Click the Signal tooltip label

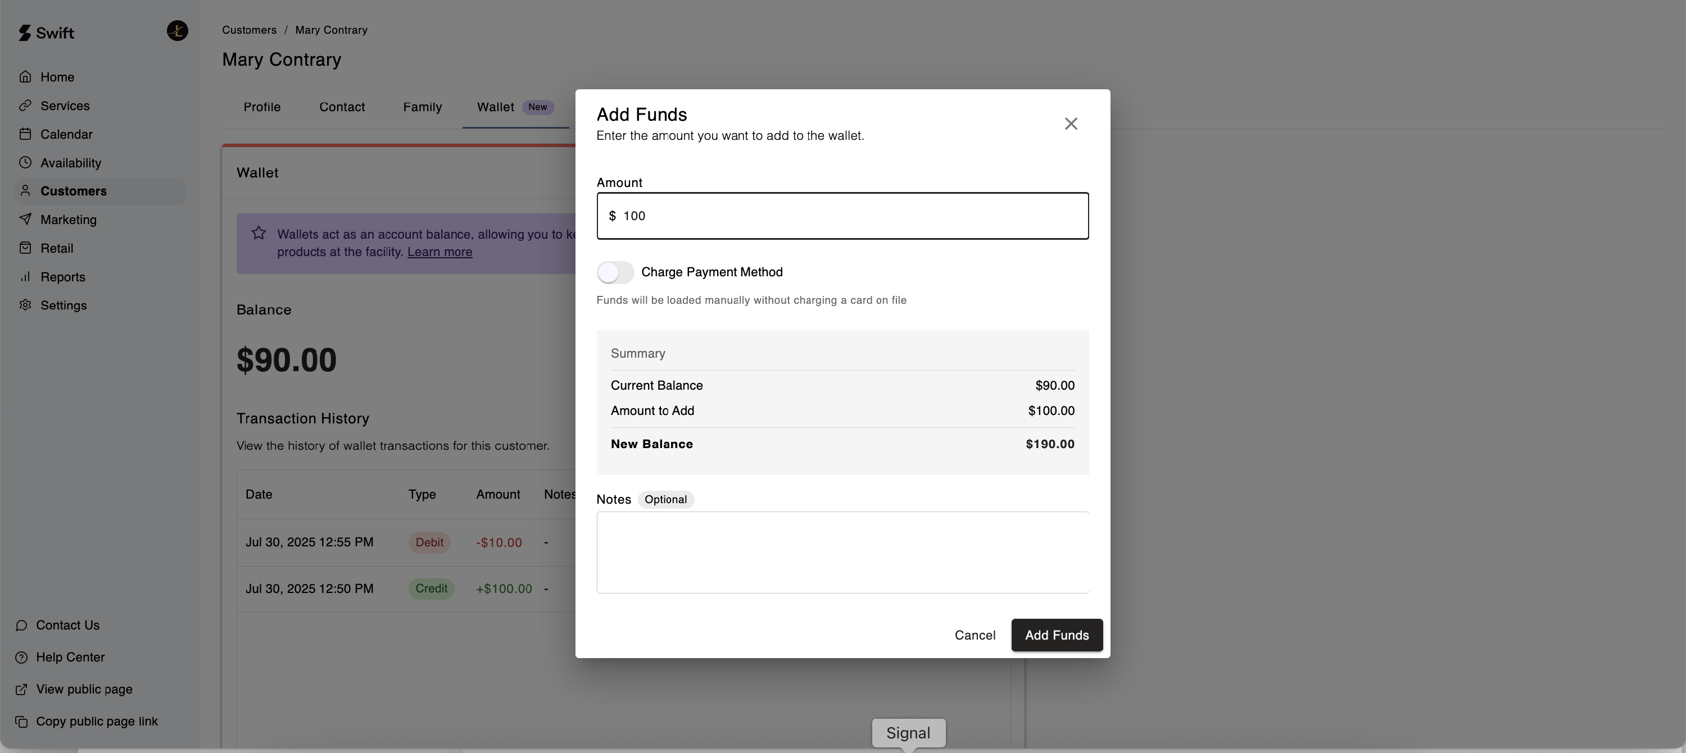(x=908, y=733)
